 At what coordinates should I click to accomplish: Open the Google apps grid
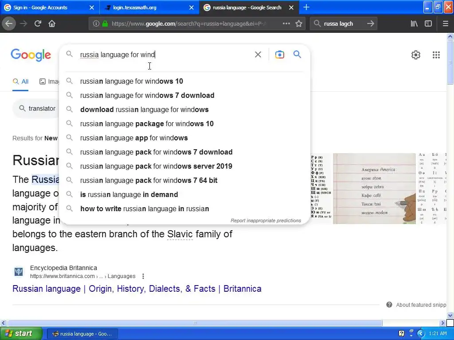(436, 54)
